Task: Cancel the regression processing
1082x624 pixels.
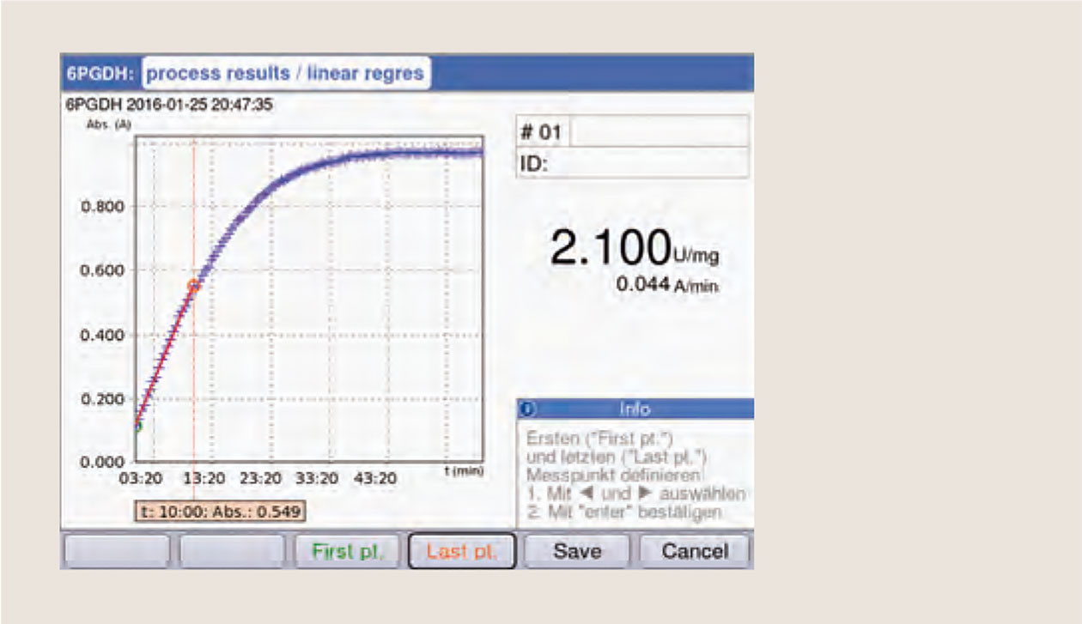Action: coord(694,551)
